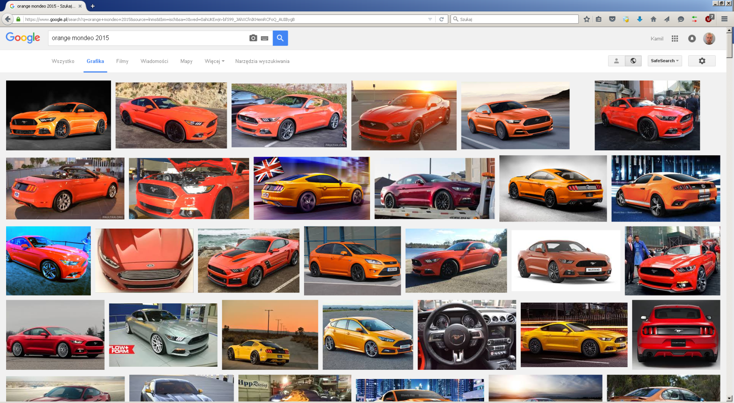Switch to the Wiadomości tab

point(154,61)
